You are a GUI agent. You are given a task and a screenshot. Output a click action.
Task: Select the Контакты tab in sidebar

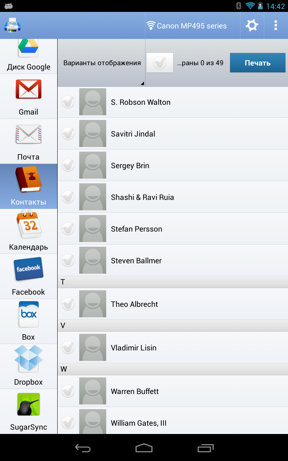coord(28,186)
